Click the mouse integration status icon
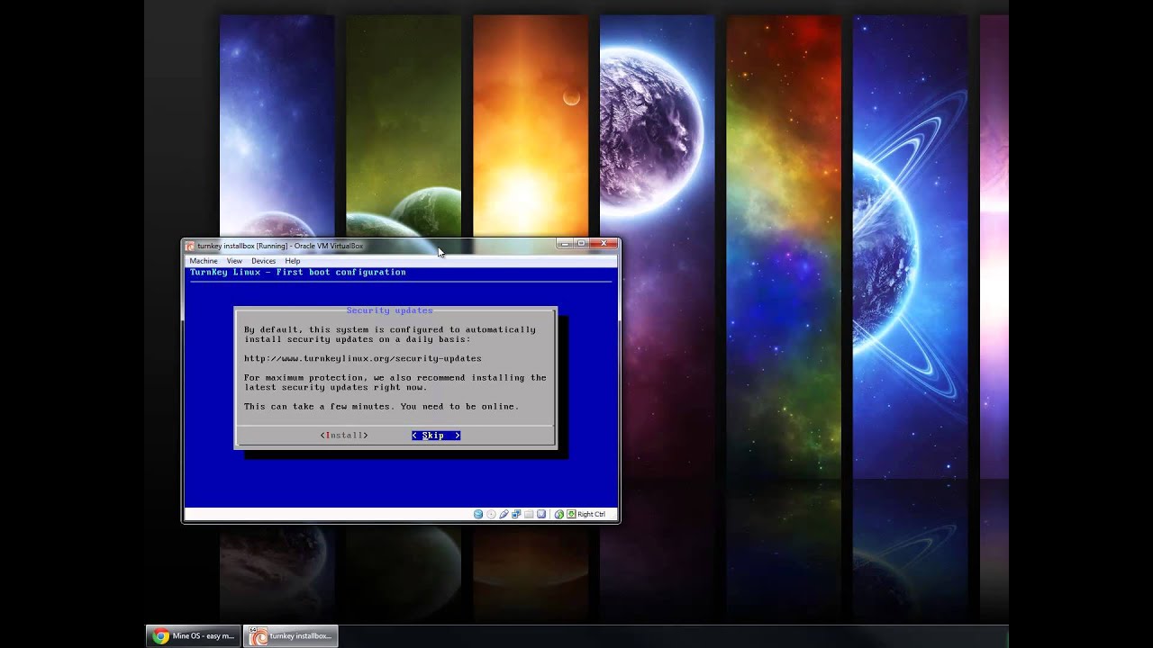Image resolution: width=1153 pixels, height=648 pixels. pyautogui.click(x=558, y=514)
